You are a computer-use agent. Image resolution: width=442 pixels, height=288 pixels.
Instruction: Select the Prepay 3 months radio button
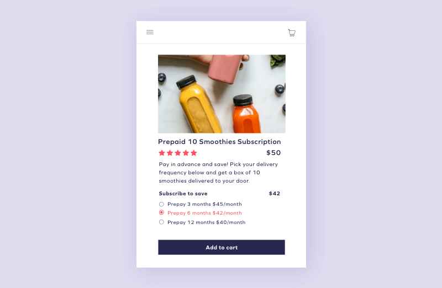161,204
